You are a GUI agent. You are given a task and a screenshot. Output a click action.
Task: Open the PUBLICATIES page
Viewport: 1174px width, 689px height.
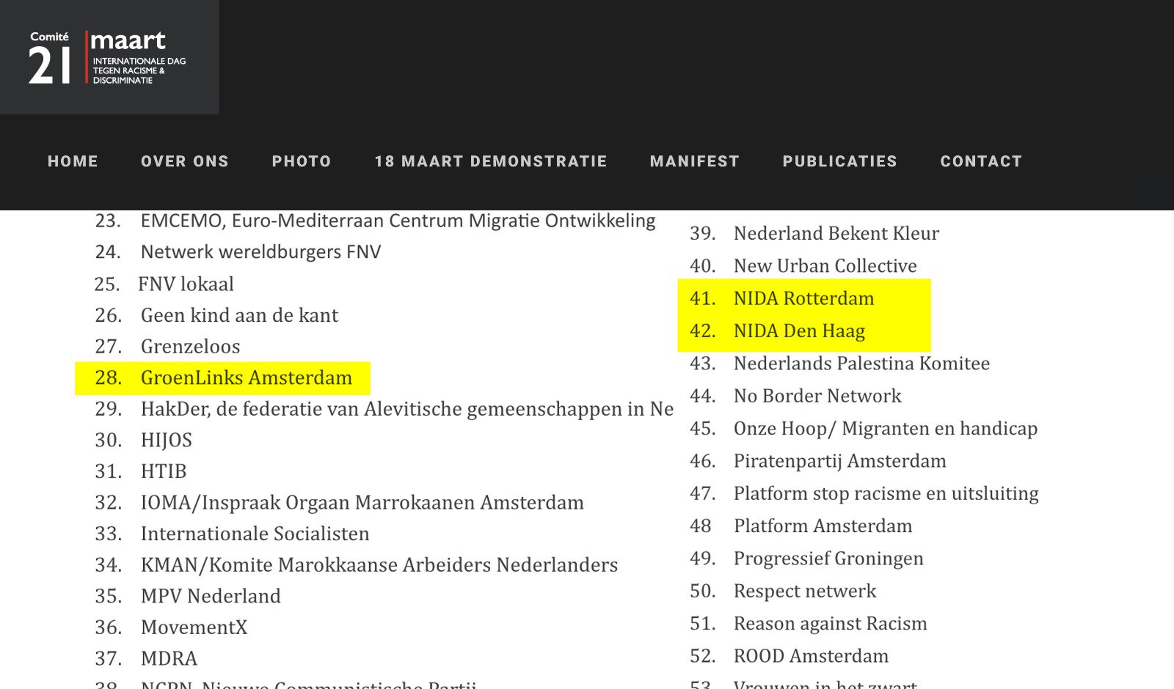[x=840, y=161]
